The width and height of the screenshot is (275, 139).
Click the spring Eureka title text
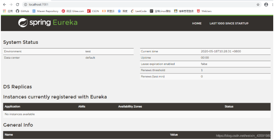pos(53,23)
